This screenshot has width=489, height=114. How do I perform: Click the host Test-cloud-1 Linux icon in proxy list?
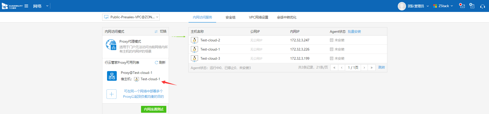click(136, 79)
